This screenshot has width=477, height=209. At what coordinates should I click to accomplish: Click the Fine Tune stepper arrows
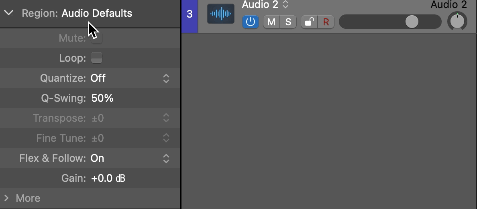tap(166, 138)
